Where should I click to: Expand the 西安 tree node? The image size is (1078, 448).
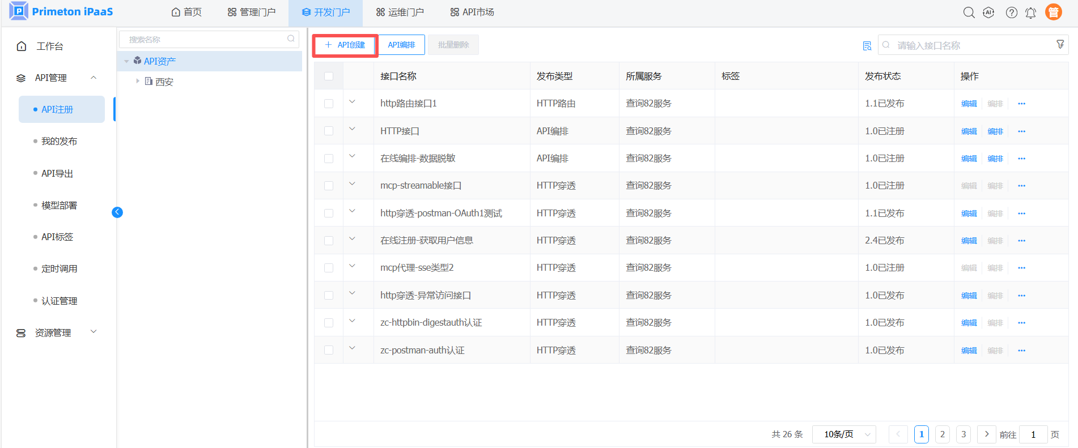(138, 82)
